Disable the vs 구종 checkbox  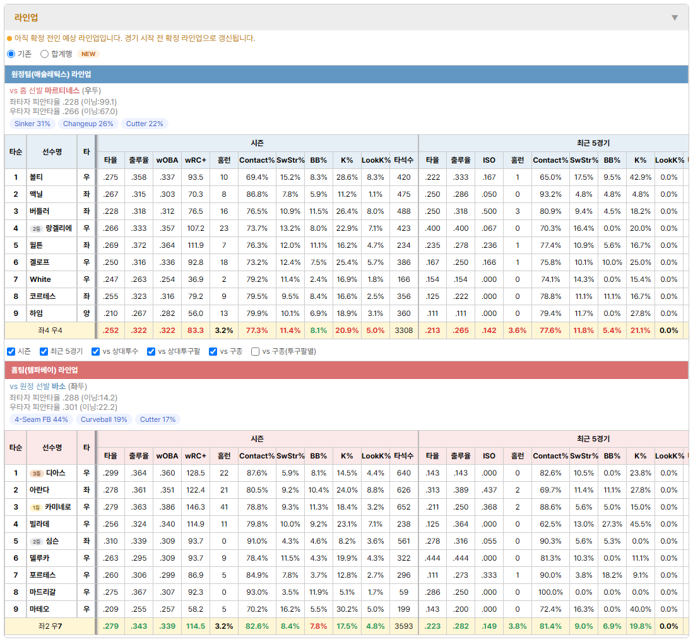tap(213, 351)
